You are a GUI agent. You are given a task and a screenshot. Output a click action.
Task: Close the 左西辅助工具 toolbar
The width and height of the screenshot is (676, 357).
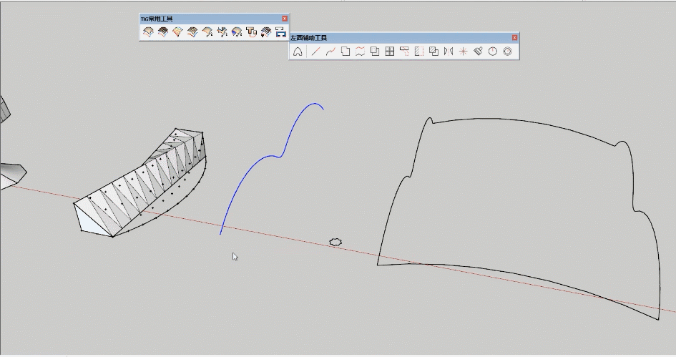tap(514, 38)
